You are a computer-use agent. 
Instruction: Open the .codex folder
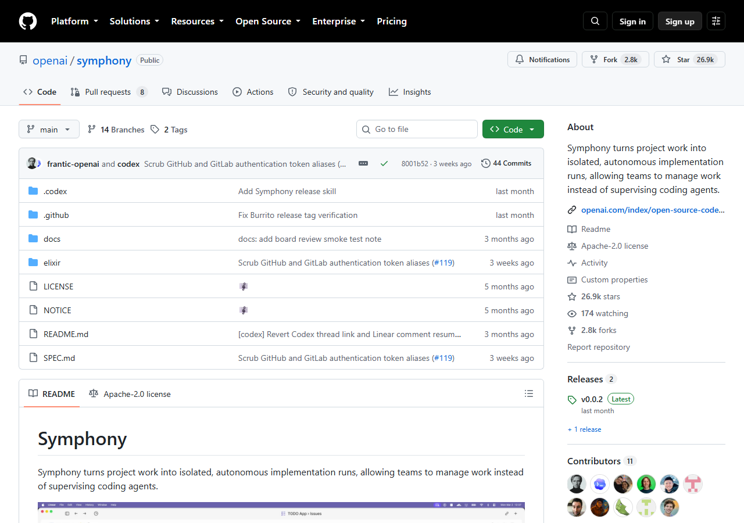(55, 191)
